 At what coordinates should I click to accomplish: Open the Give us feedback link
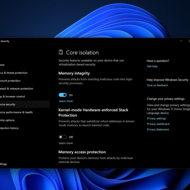(157, 85)
